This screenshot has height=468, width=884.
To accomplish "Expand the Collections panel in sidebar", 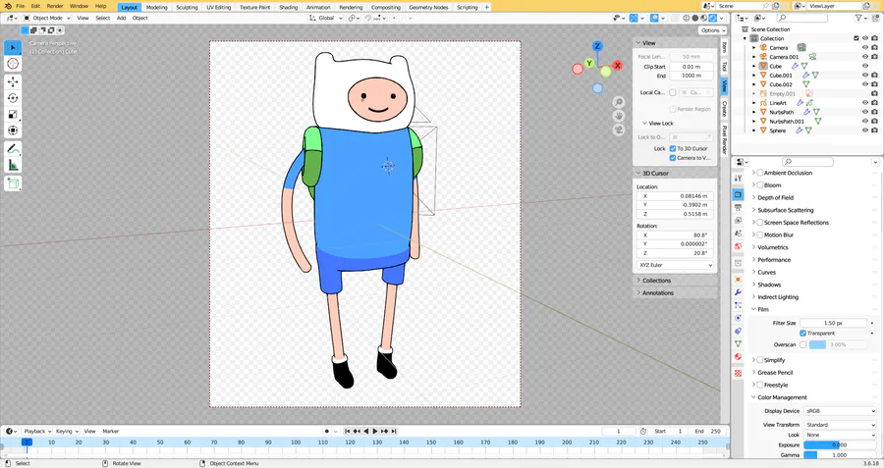I will (x=656, y=281).
